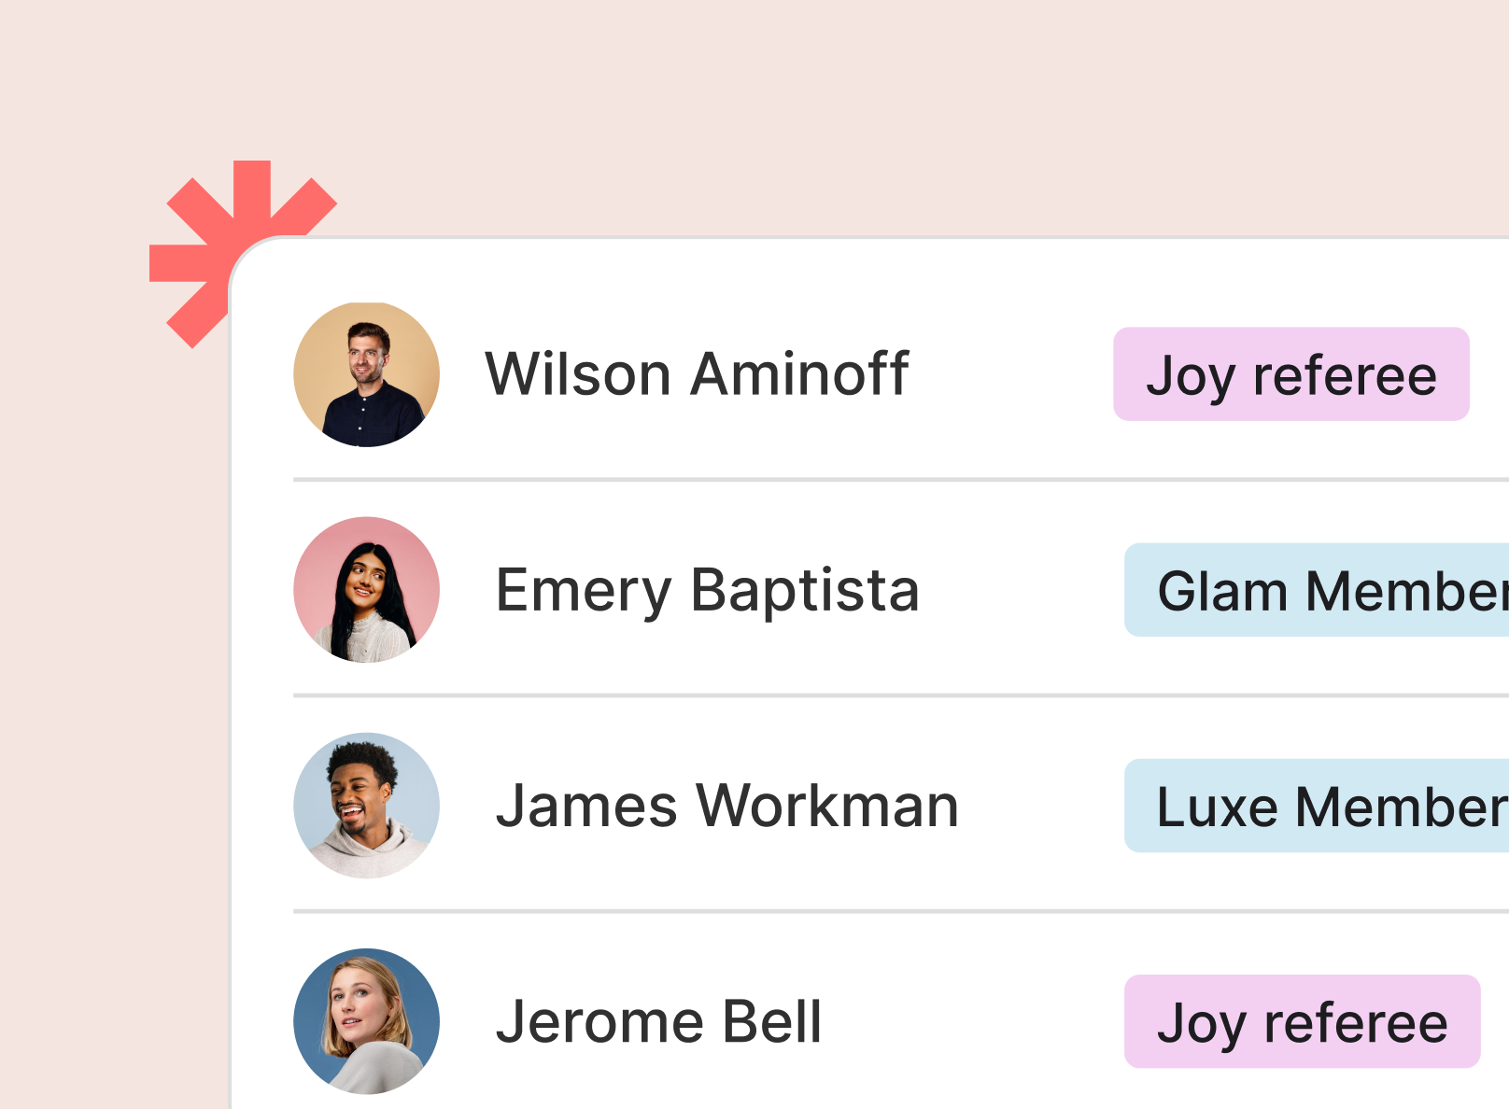Click Emery Baptista's round avatar
Viewport: 1509px width, 1109px height.
pyautogui.click(x=366, y=590)
